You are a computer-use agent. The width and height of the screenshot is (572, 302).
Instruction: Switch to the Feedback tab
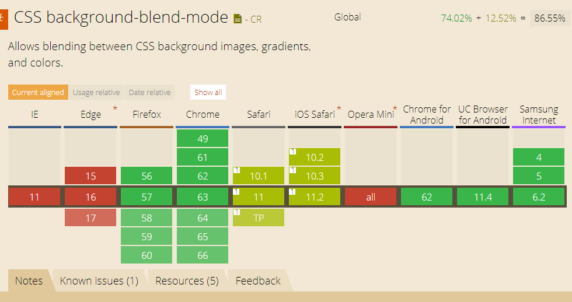258,281
